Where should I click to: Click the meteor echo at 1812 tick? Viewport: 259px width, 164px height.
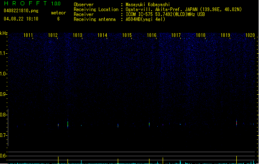point(58,125)
